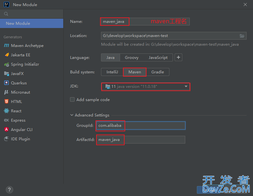The width and height of the screenshot is (253, 196).
Task: Select the JavaFX generator icon
Action: tap(6, 74)
